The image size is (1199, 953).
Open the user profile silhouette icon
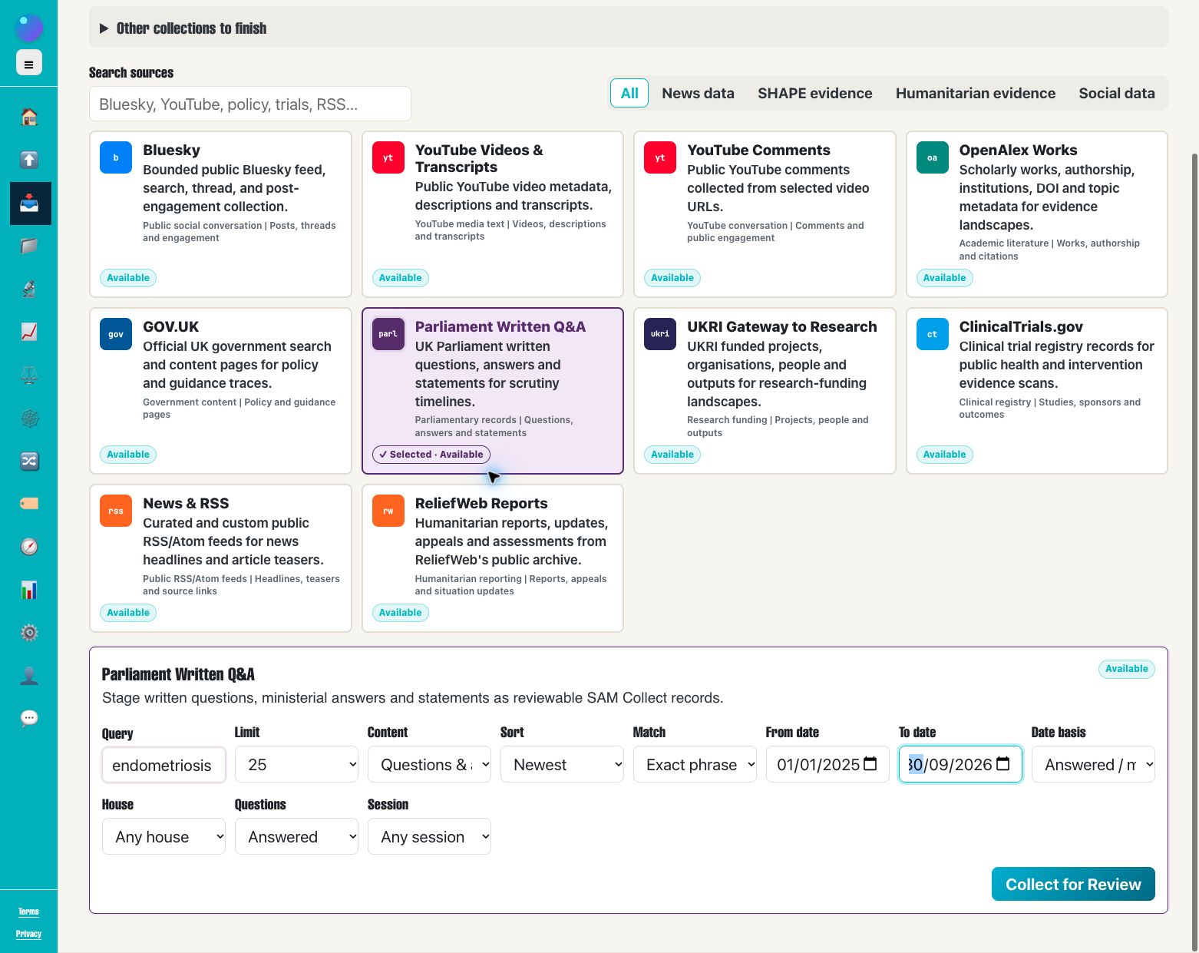click(29, 676)
